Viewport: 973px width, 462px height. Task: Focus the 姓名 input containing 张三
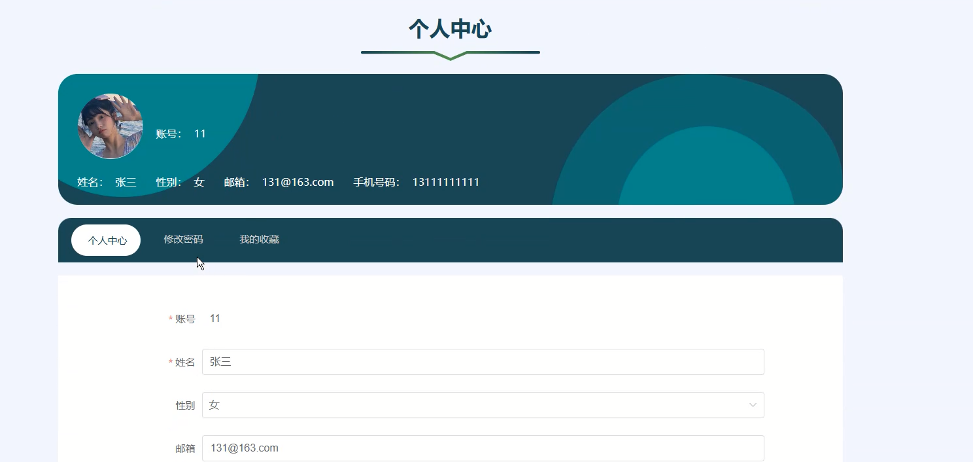point(483,362)
